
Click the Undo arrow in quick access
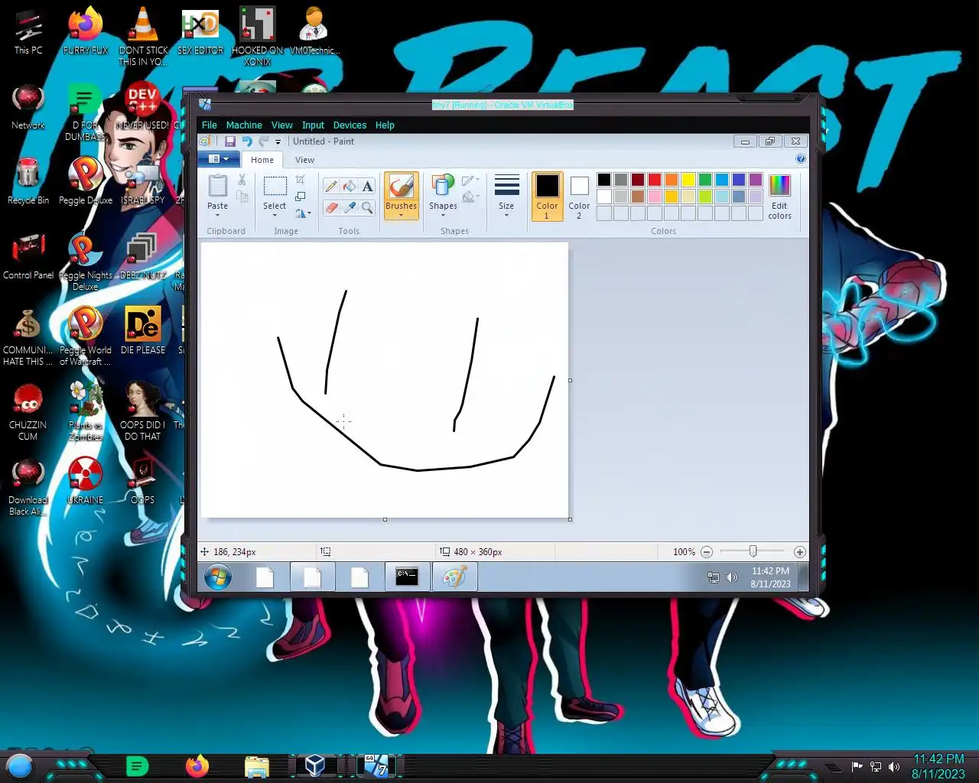(247, 141)
